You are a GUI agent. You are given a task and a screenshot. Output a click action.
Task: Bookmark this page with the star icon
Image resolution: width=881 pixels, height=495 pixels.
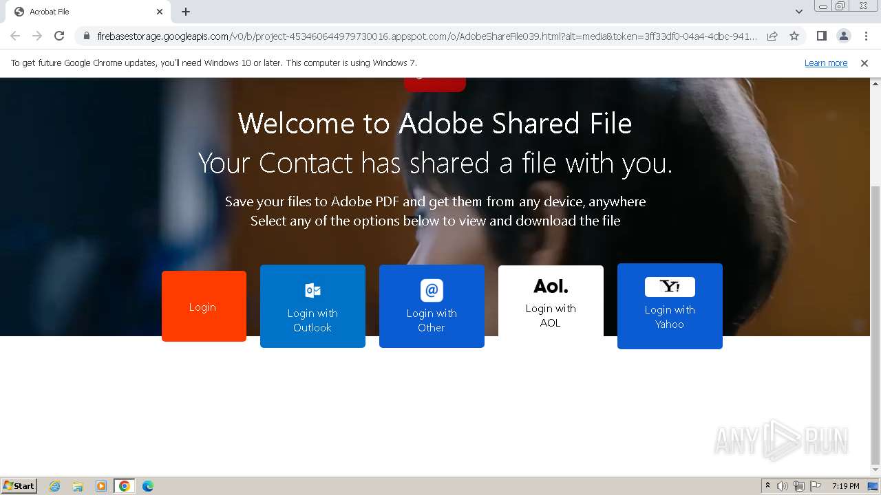(x=794, y=36)
